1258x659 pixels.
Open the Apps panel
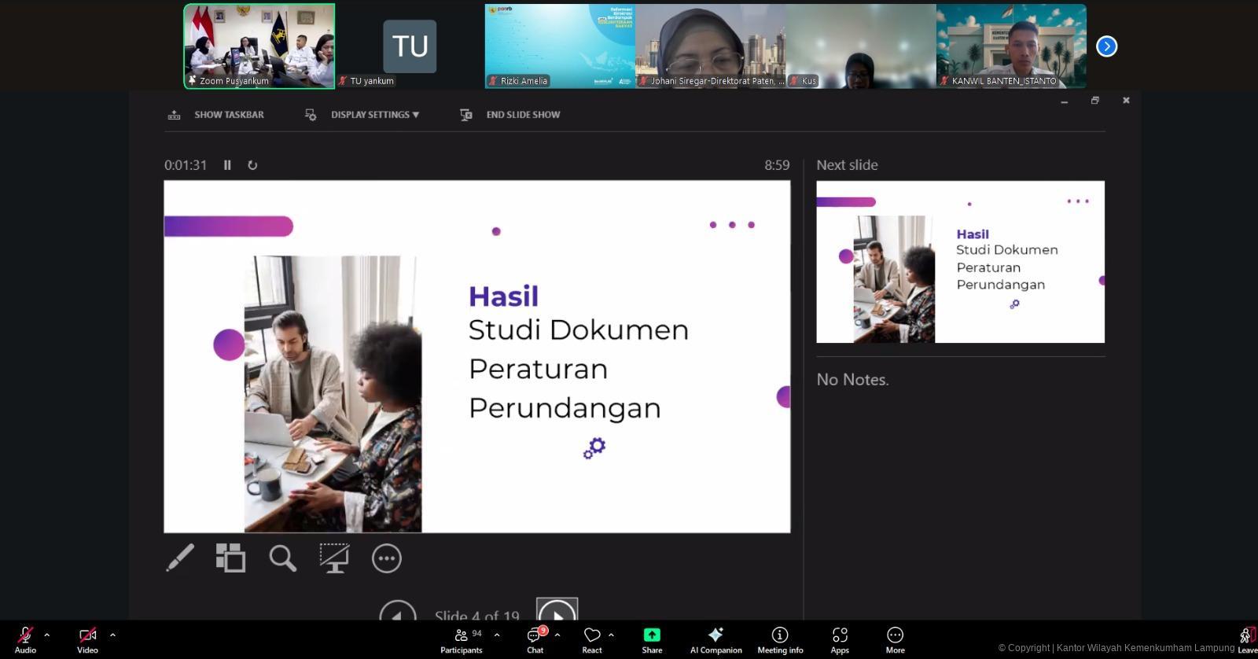tap(839, 639)
